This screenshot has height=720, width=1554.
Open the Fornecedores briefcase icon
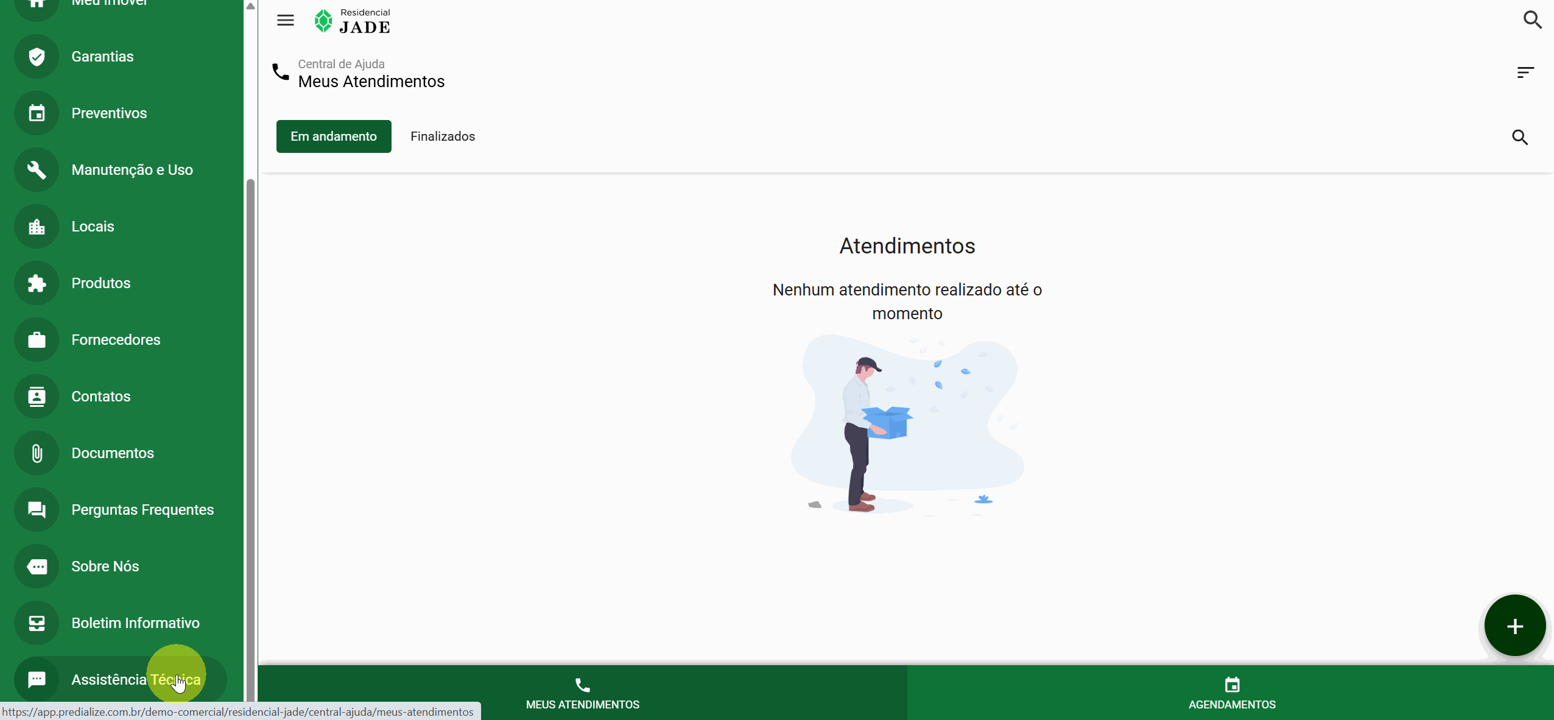(37, 340)
